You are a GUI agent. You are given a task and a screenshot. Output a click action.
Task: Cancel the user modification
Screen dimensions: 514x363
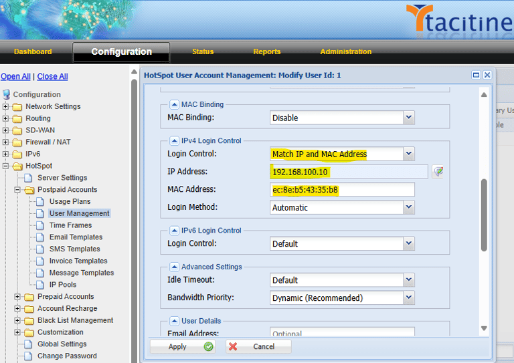258,346
